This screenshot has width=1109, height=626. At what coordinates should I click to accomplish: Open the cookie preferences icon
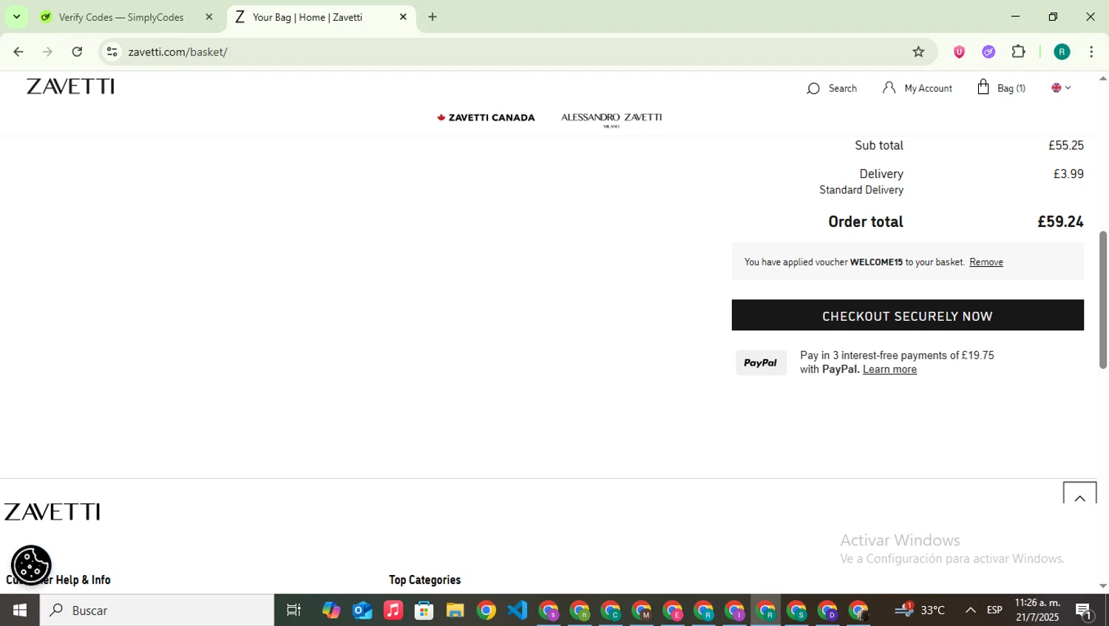click(x=31, y=565)
